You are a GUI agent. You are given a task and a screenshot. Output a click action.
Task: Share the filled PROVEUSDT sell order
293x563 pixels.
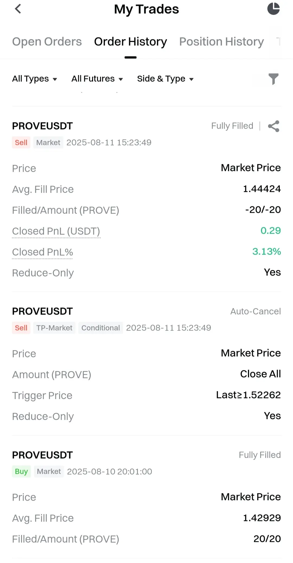coord(273,126)
